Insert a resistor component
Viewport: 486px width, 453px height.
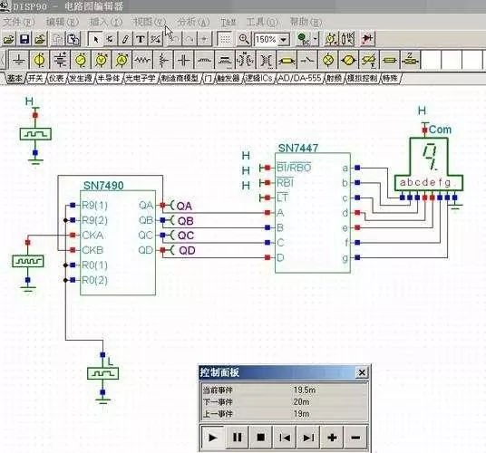142,60
